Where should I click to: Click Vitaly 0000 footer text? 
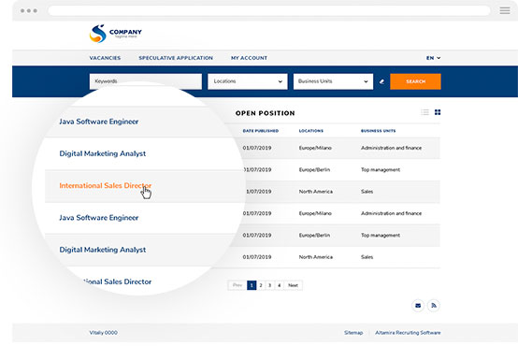104,333
